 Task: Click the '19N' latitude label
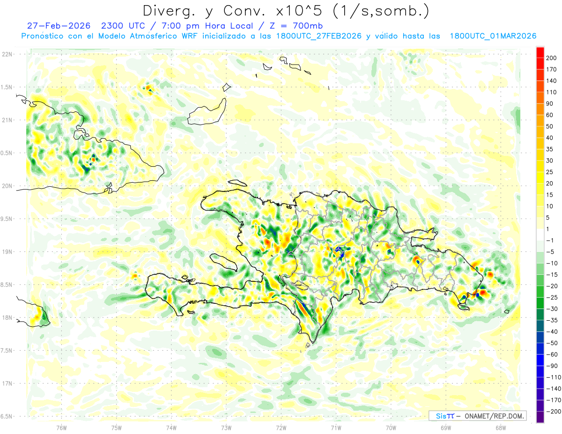(x=7, y=251)
